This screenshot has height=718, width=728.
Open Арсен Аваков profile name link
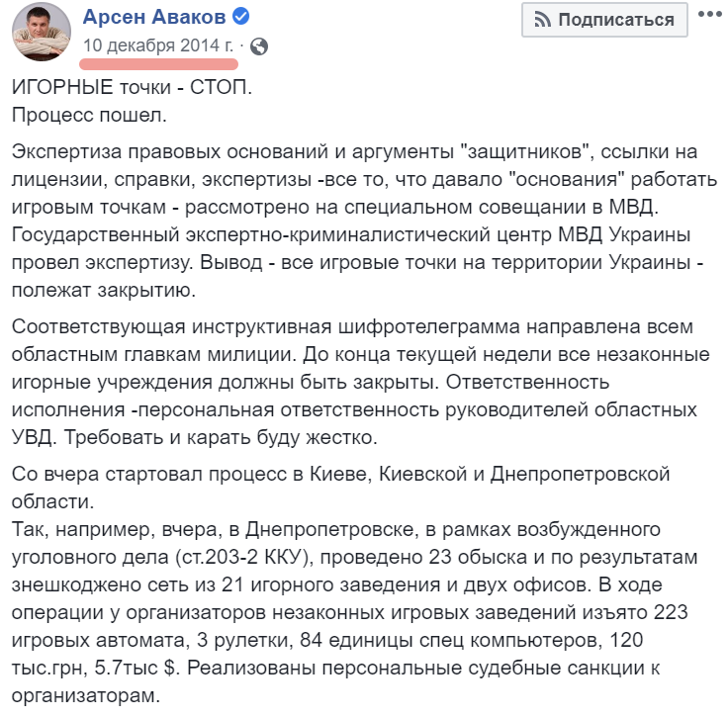153,16
